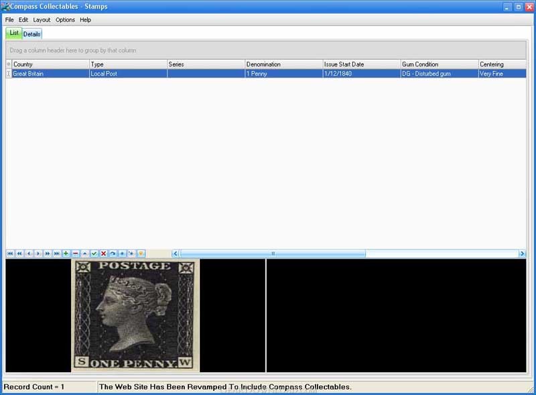The image size is (536, 395).
Task: Sort by the Centering column header
Action: coord(502,64)
